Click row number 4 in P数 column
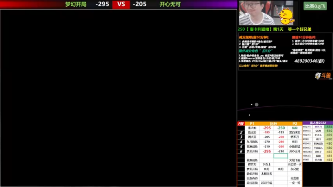The image size is (333, 187). tap(241, 142)
